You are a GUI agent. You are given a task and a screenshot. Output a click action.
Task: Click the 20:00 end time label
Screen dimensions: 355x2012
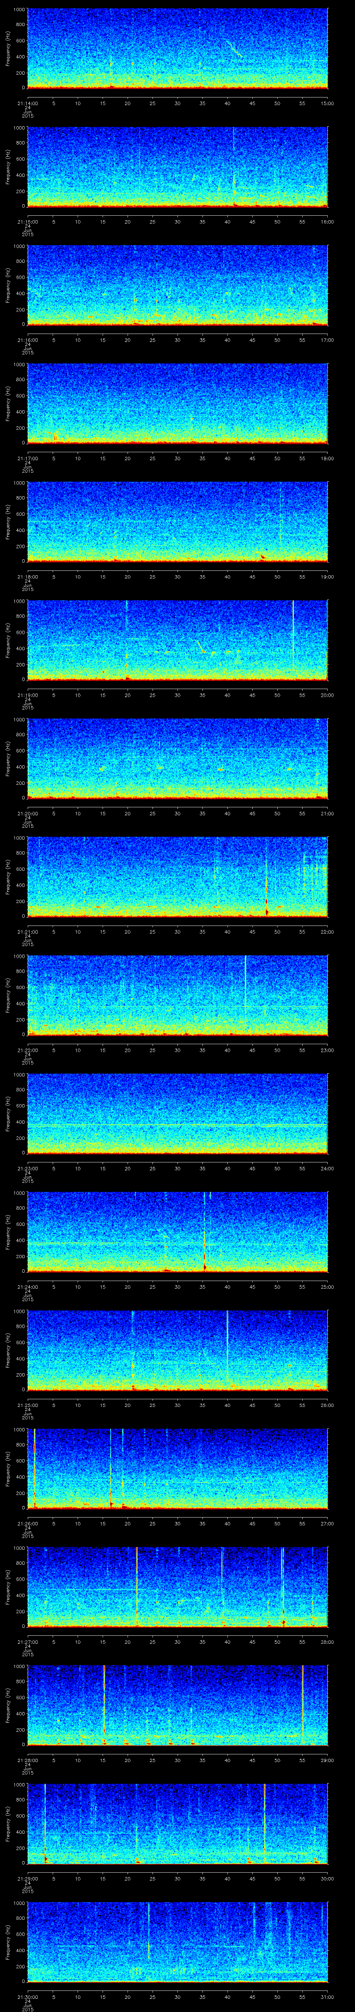[327, 695]
